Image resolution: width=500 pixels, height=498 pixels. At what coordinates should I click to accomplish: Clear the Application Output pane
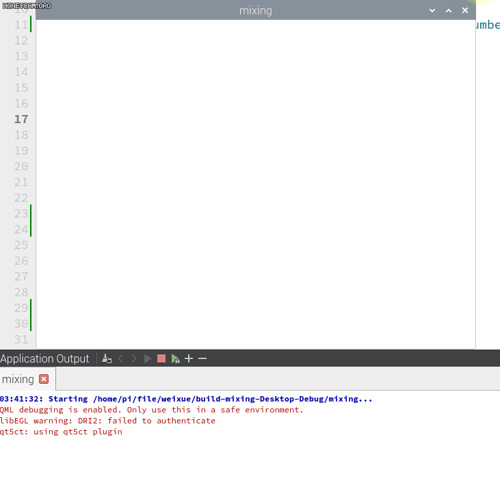click(106, 358)
